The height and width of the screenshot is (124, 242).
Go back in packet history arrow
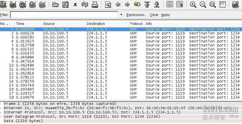[x=118, y=5]
